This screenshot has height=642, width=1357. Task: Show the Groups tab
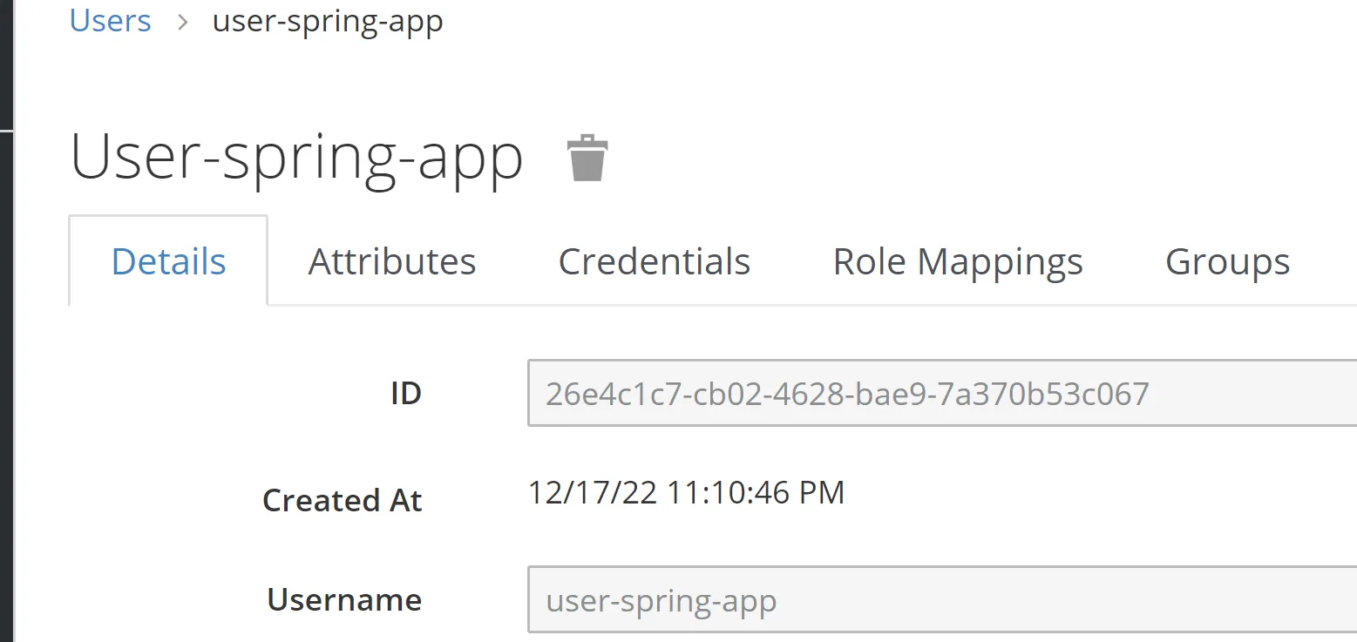coord(1227,261)
